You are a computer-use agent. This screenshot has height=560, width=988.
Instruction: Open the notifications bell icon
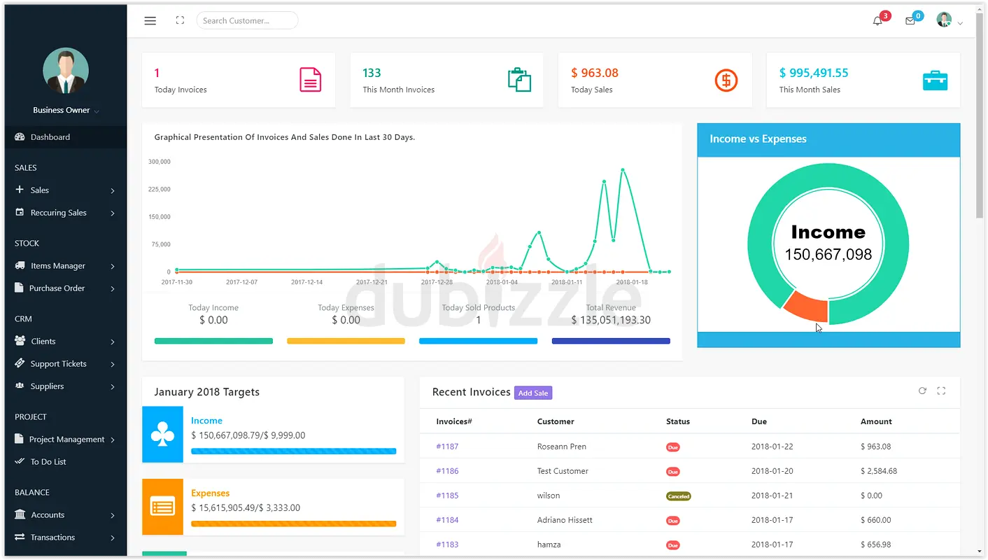pyautogui.click(x=877, y=21)
